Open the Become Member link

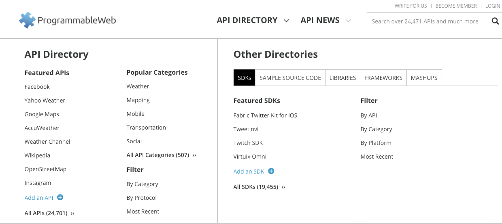pyautogui.click(x=456, y=6)
